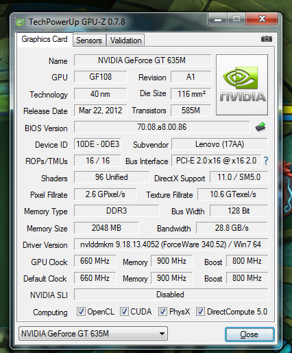Click the Bus Width value 128 Bit
The height and width of the screenshot is (353, 292).
click(239, 211)
